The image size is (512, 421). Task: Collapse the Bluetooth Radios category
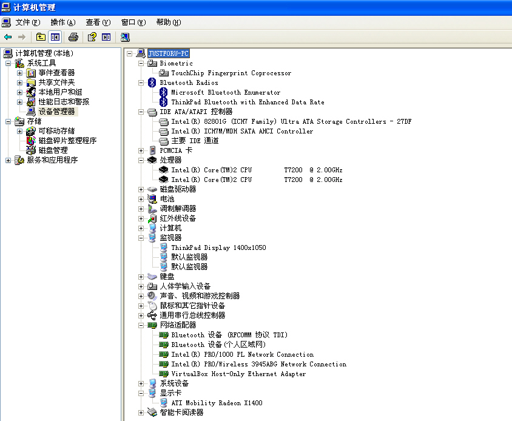(141, 83)
